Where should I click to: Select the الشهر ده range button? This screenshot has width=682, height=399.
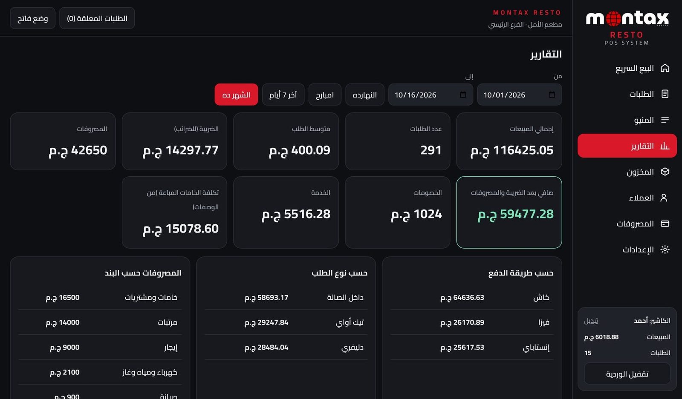click(236, 95)
